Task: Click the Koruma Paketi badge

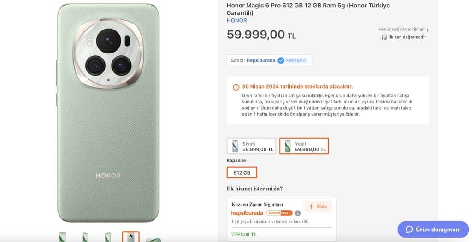Action: (x=279, y=213)
